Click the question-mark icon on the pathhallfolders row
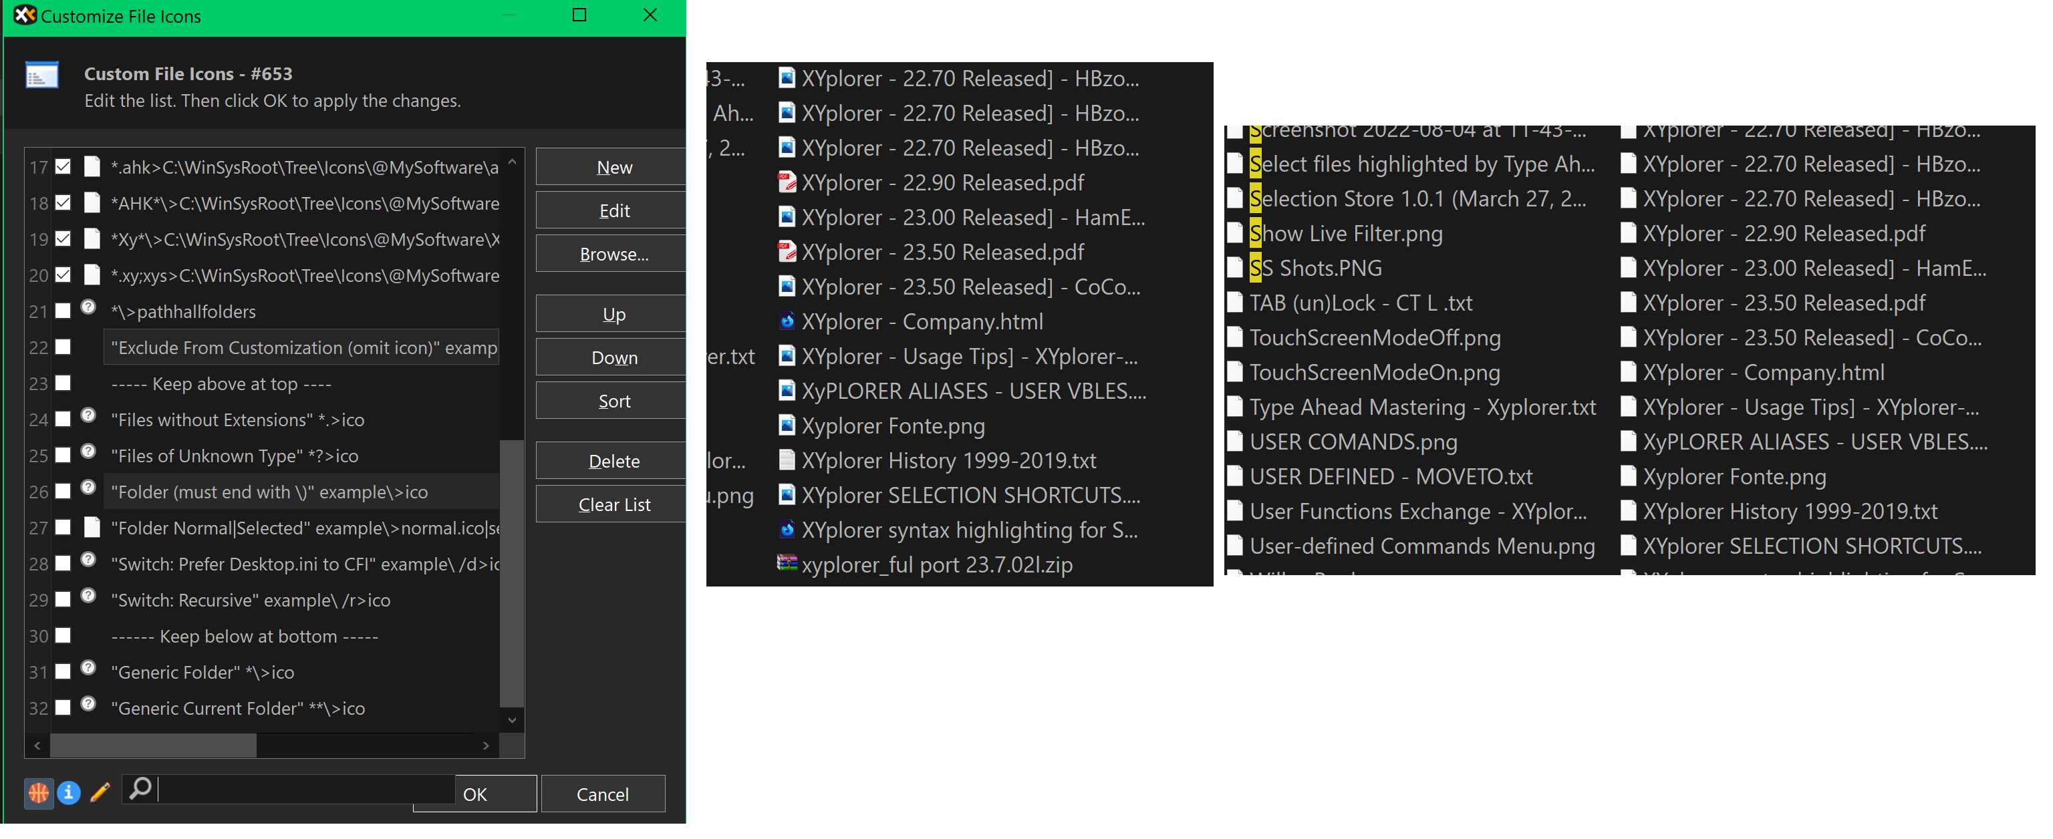 pos(88,307)
